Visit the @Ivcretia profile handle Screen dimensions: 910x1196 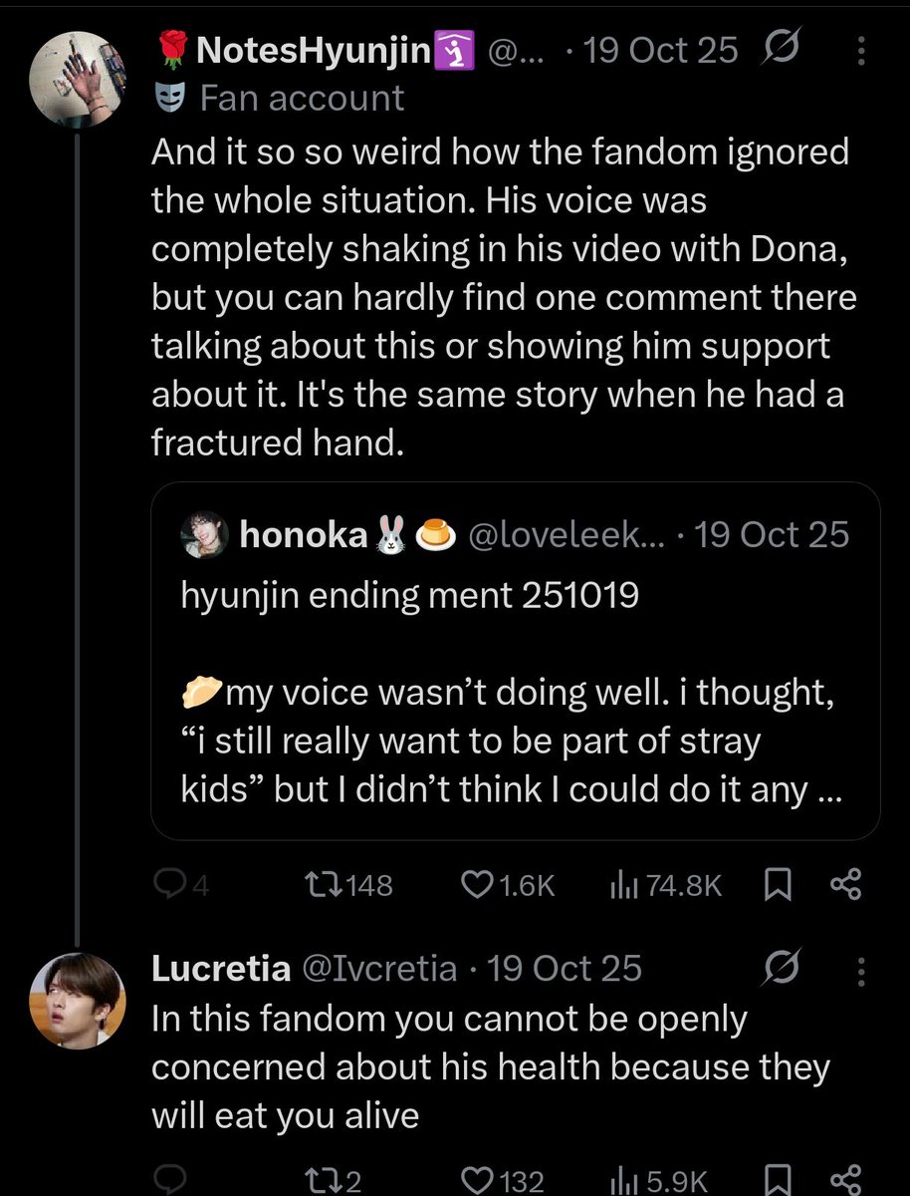tap(379, 968)
